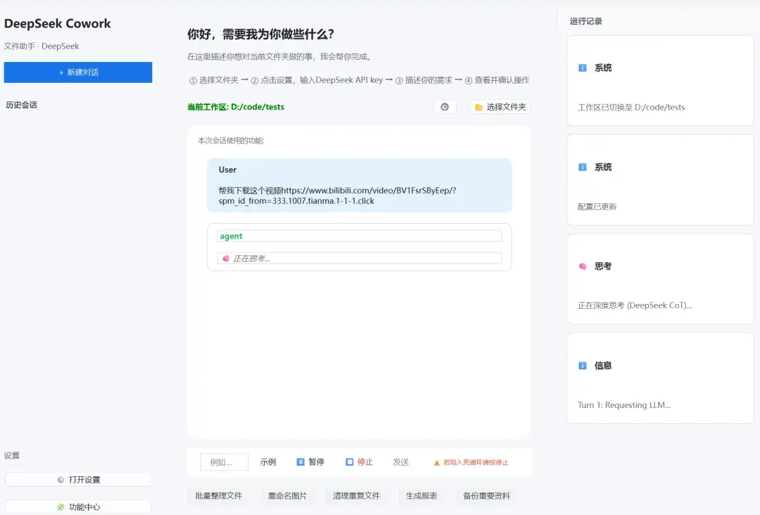The height and width of the screenshot is (515, 760).
Task: Select the 备份重要资料 quick action
Action: (x=487, y=495)
